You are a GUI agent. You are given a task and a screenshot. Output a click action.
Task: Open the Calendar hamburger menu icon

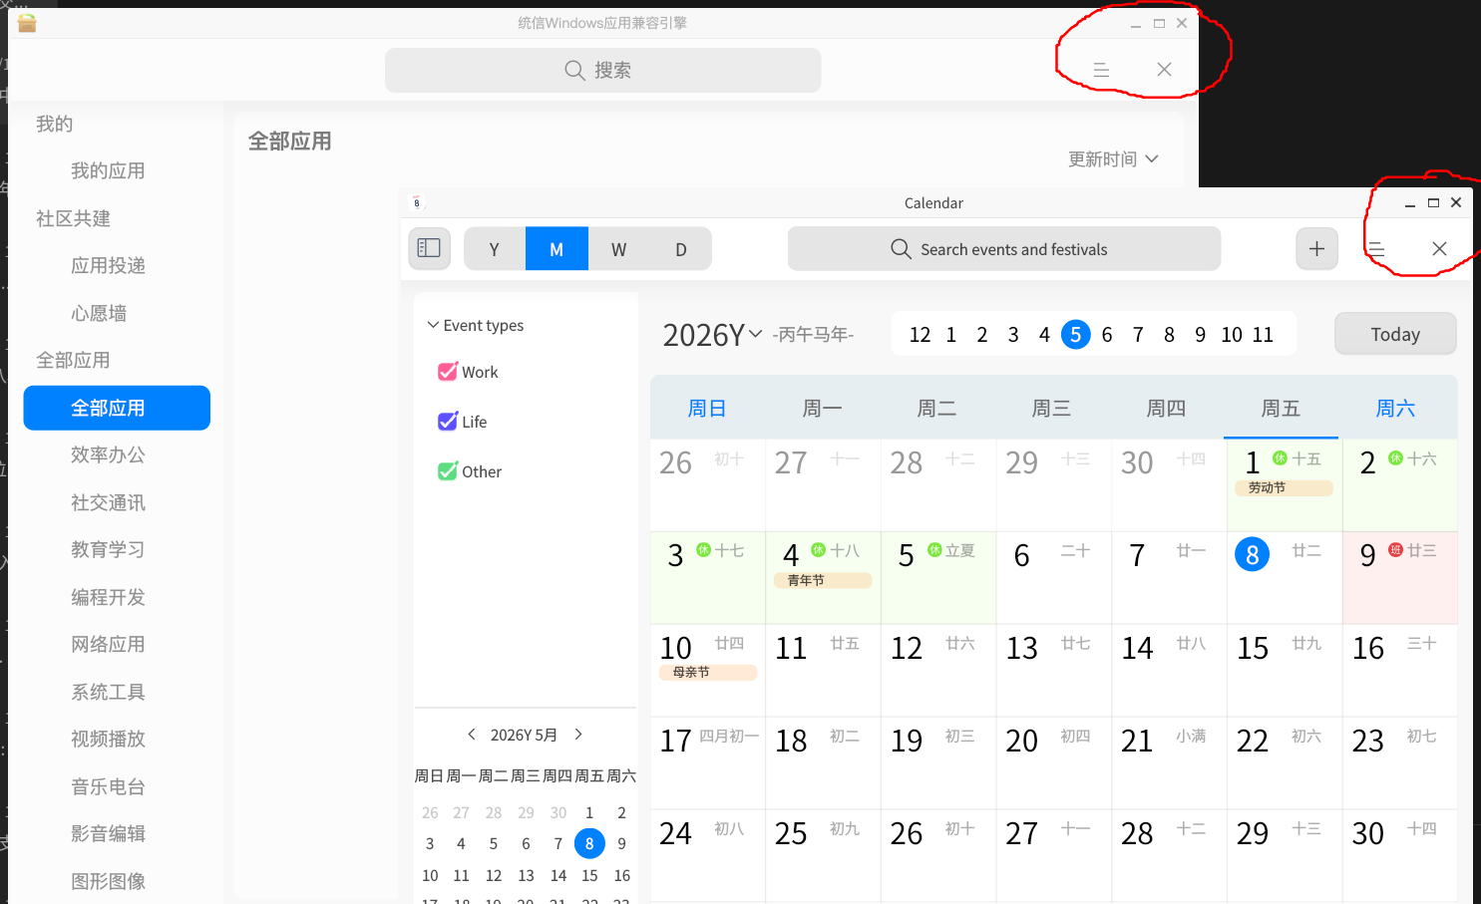click(x=1376, y=248)
